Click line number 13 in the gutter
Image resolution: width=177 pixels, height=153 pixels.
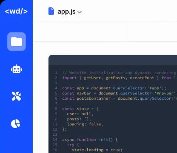55,135
